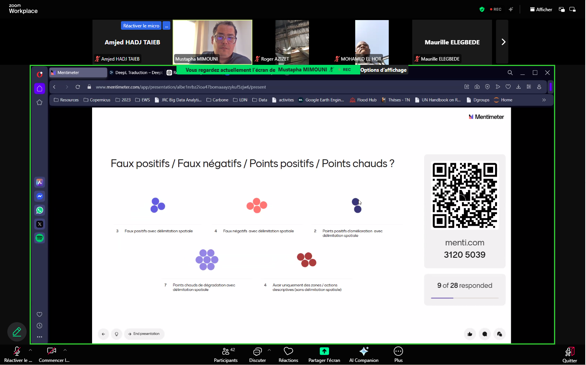Screen dimensions: 586x365
Task: Select Mustapha MIMOUNI's video thumbnail
Action: 213,42
